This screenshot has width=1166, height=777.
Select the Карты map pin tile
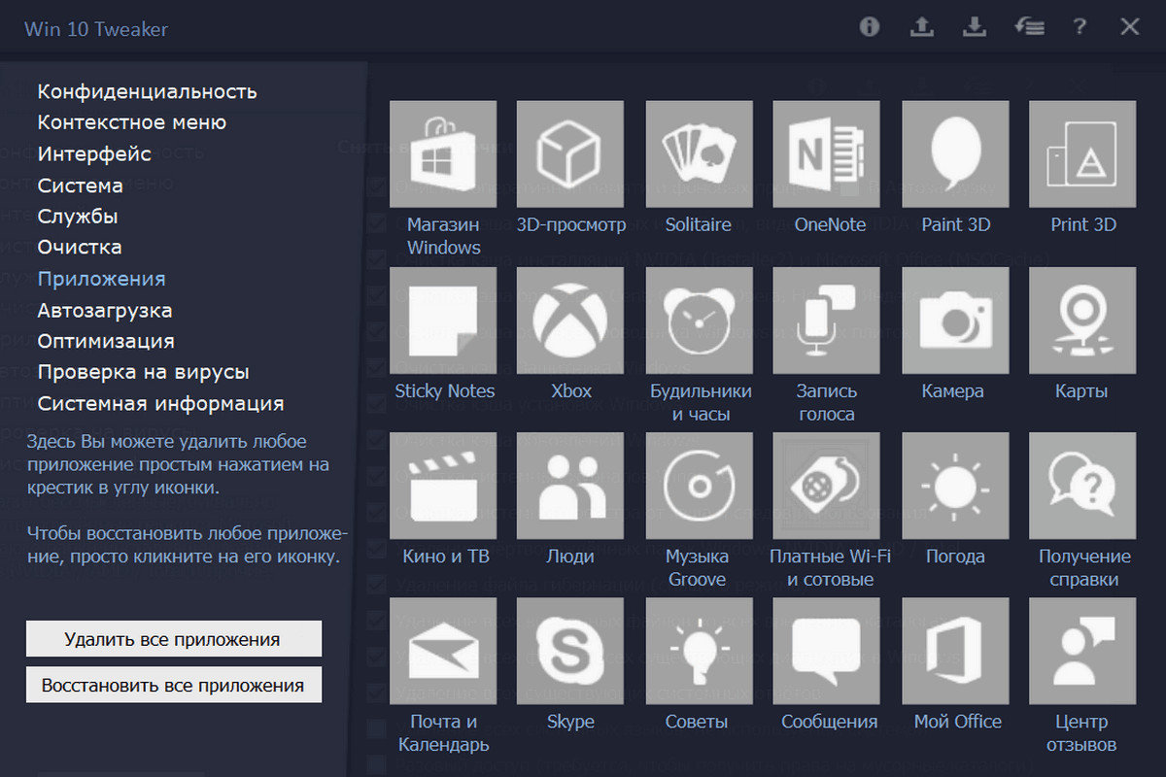(x=1082, y=321)
